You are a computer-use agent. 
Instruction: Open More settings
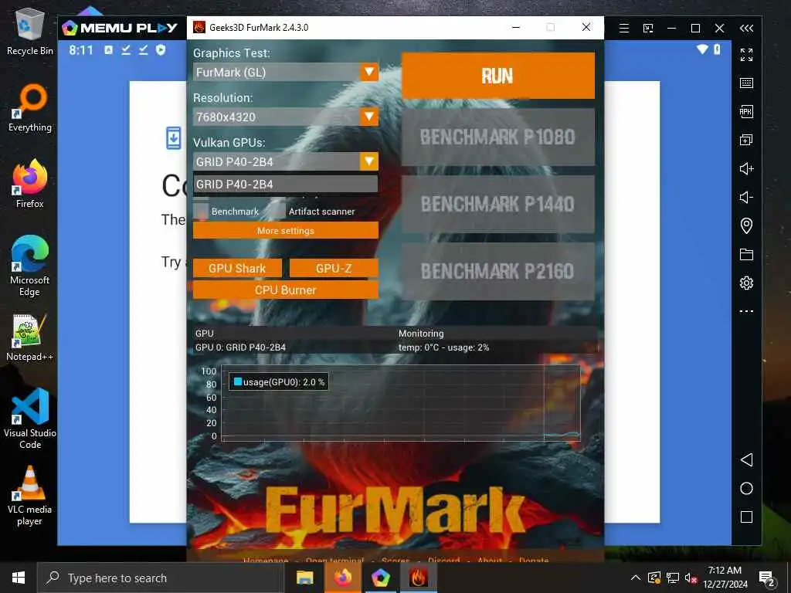coord(286,230)
